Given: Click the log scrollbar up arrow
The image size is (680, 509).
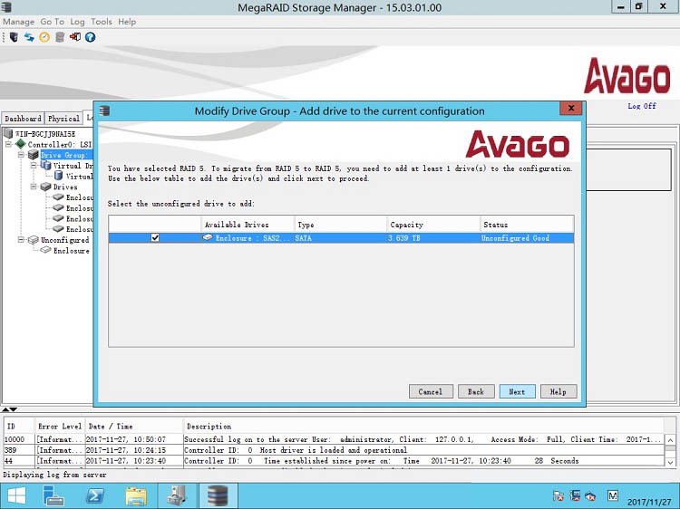Looking at the screenshot, I should tap(670, 440).
